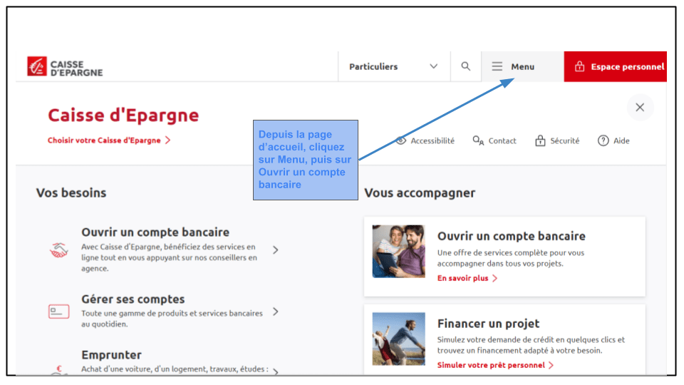The width and height of the screenshot is (684, 385).
Task: Click the Sécurité padlock icon
Action: click(x=540, y=140)
